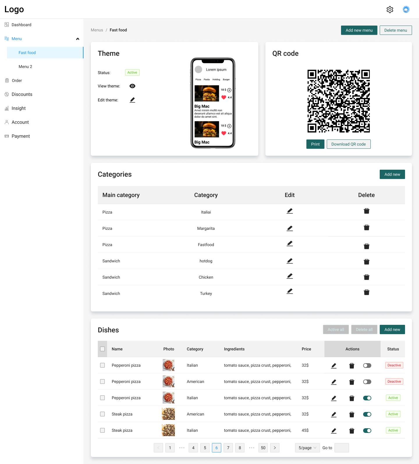View theme using the eye icon
The image size is (419, 464).
tap(132, 86)
